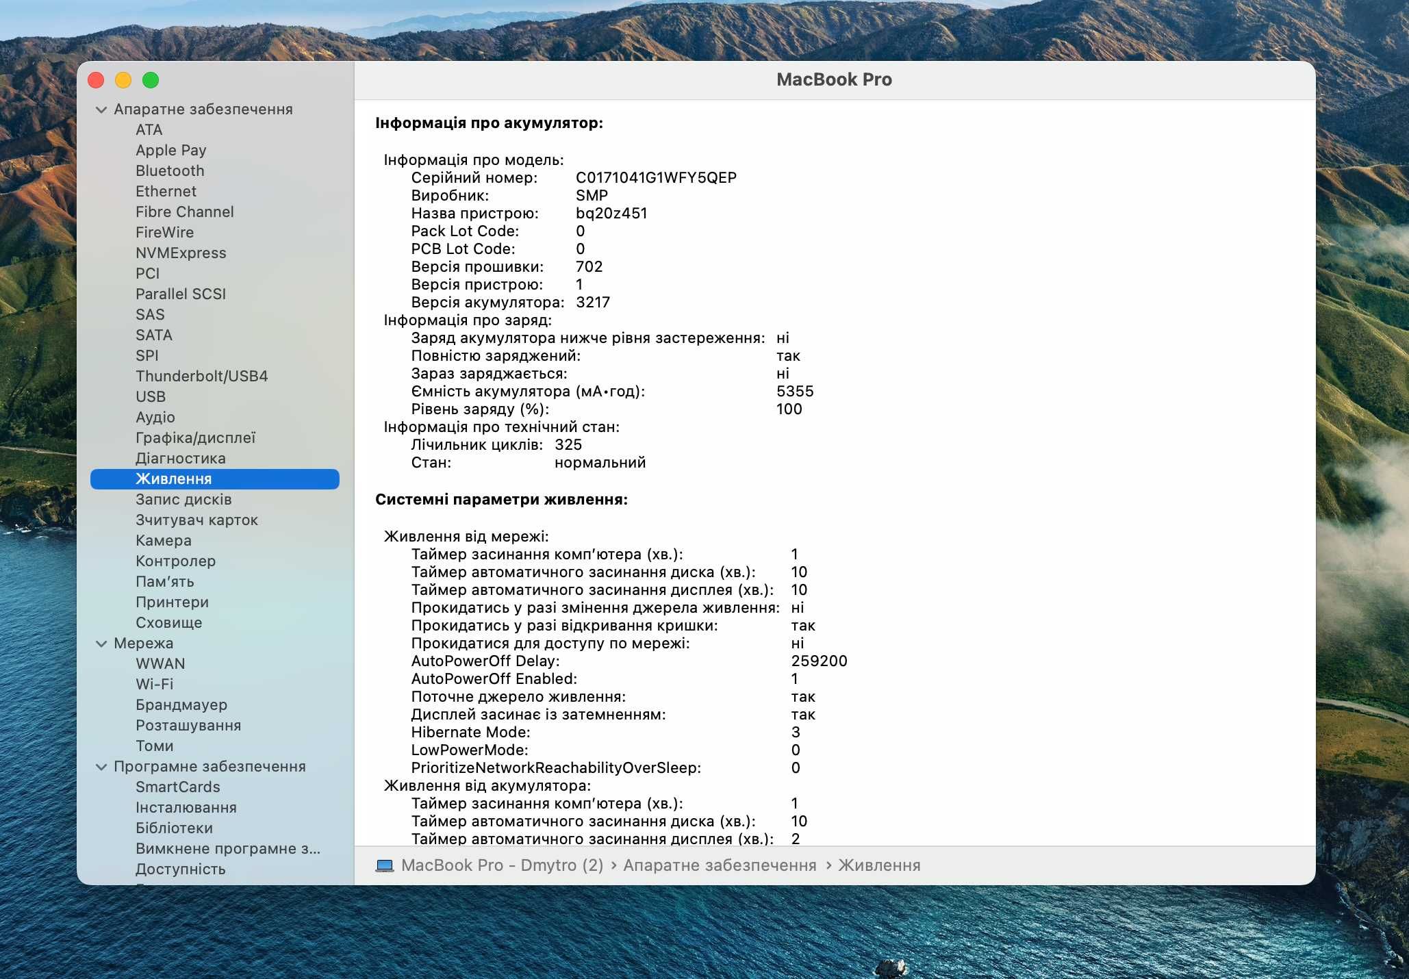The height and width of the screenshot is (979, 1409).
Task: Open Аудіо section
Action: pos(155,418)
